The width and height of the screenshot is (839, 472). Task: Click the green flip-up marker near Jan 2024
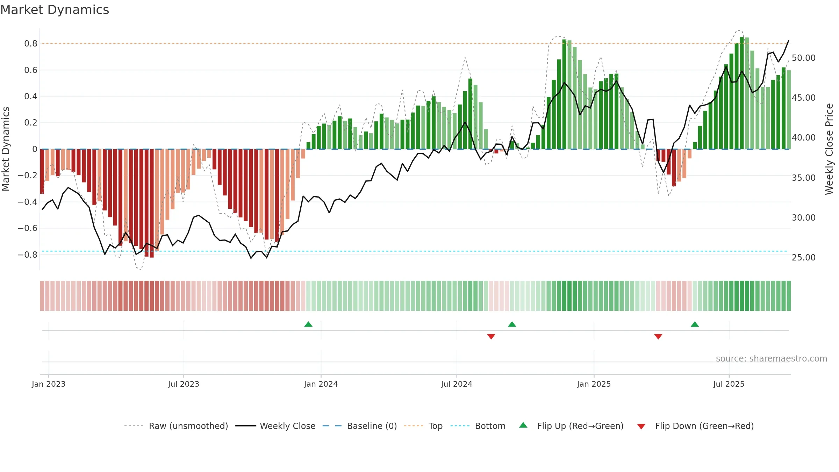308,324
